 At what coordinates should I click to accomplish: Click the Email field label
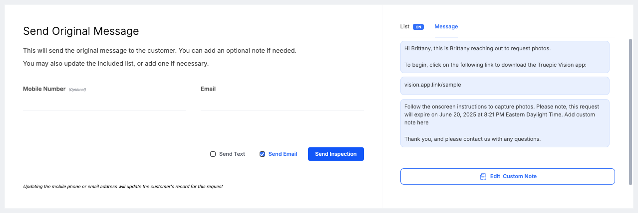click(x=208, y=89)
